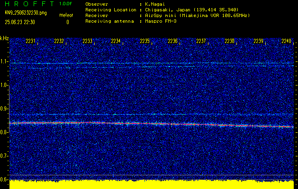Screen dimensions: 298x189
Task: Click the 2236 time marker
Action: pos(172,41)
